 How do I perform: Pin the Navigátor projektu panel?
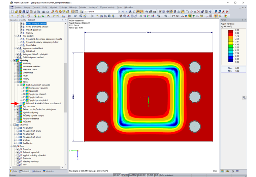point(63,20)
